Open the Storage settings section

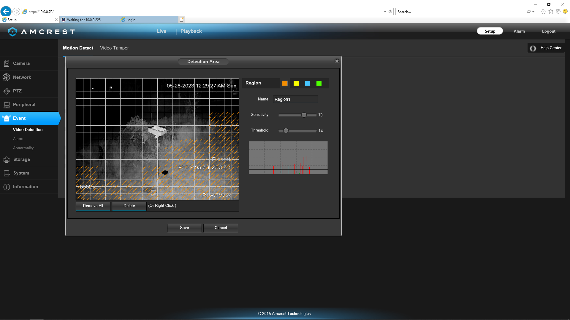tap(29, 159)
